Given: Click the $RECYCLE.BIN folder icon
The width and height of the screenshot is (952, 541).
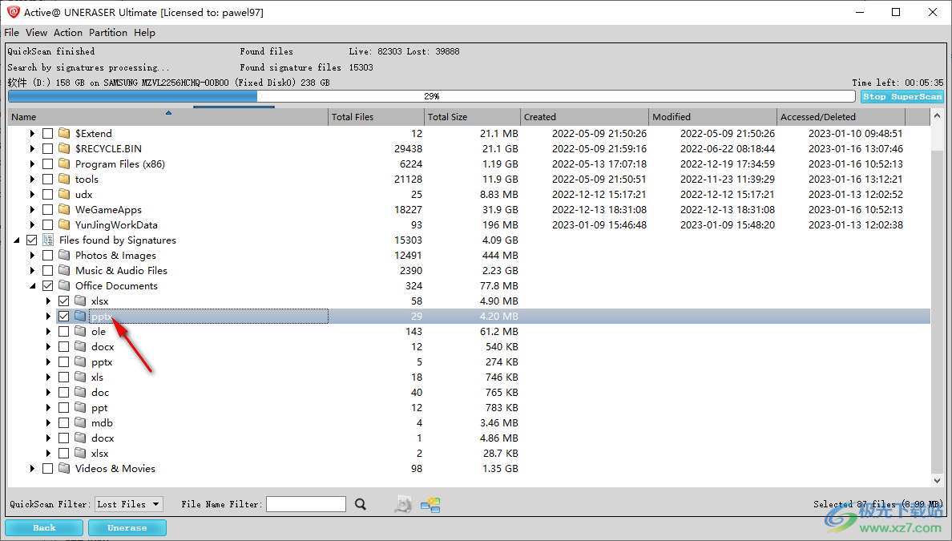Looking at the screenshot, I should pos(64,148).
